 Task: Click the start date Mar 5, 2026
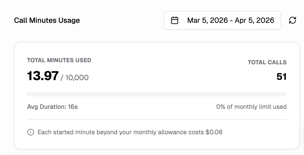pyautogui.click(x=207, y=20)
